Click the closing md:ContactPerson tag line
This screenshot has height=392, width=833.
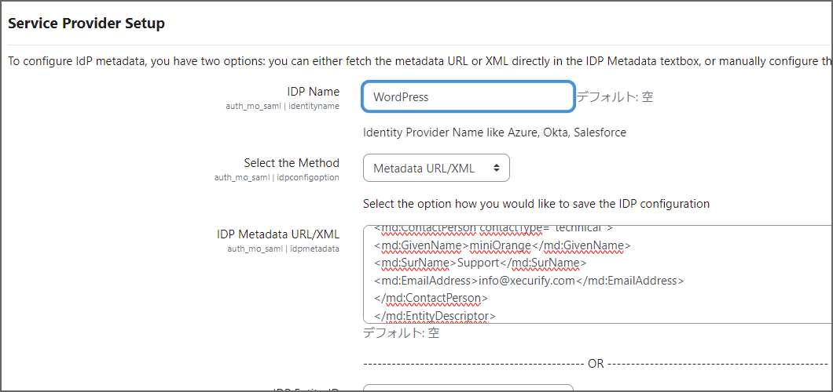pos(431,298)
